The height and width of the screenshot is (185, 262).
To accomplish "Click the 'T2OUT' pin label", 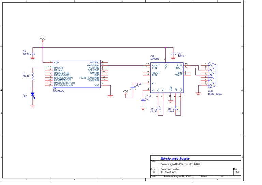I will 178,75.
